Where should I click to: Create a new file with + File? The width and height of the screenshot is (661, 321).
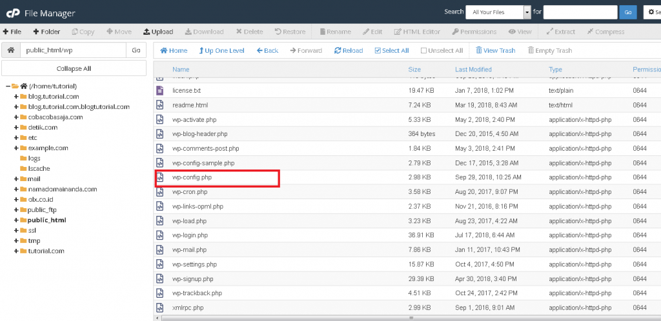(12, 32)
